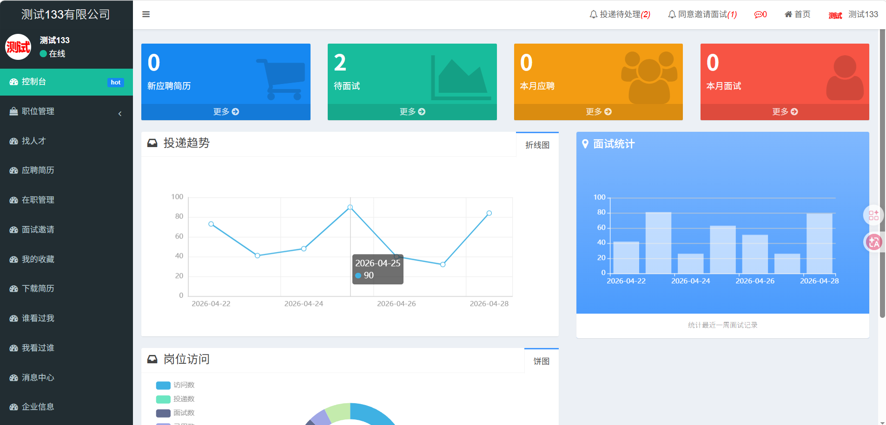Toggle 访问数 legend in pie chart
The image size is (886, 425).
pos(175,385)
